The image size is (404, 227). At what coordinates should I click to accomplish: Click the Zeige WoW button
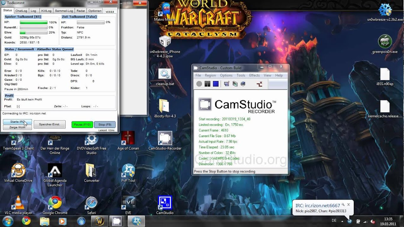17,127
